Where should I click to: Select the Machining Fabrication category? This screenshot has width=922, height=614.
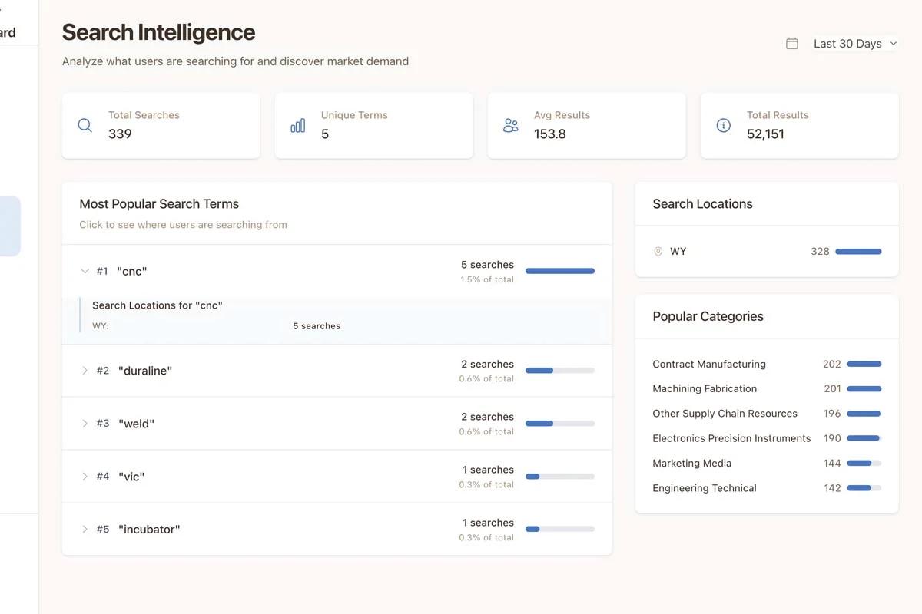[705, 389]
